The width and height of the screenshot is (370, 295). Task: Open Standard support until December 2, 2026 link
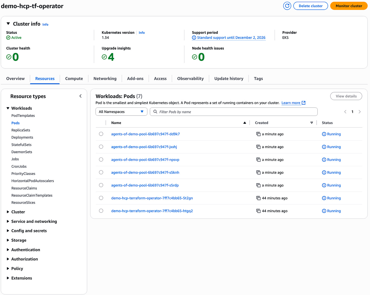(x=231, y=38)
